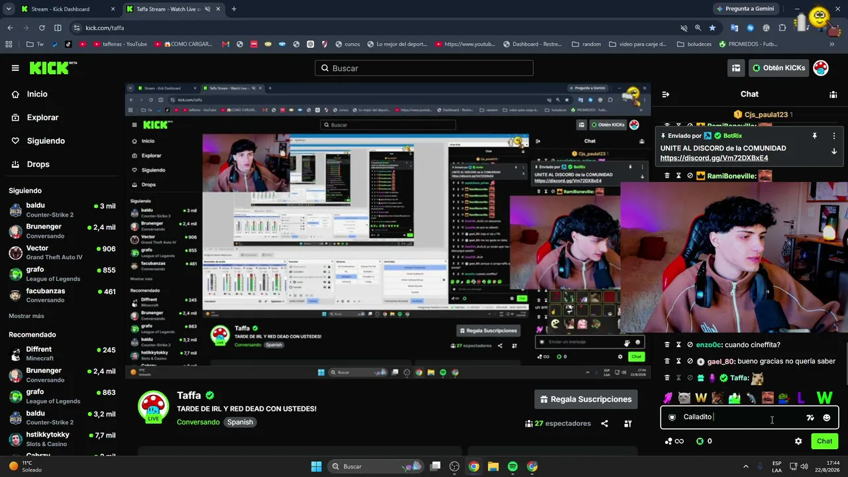Timeout user gael_80 with the hourglass icon
The width and height of the screenshot is (848, 477).
pos(678,361)
